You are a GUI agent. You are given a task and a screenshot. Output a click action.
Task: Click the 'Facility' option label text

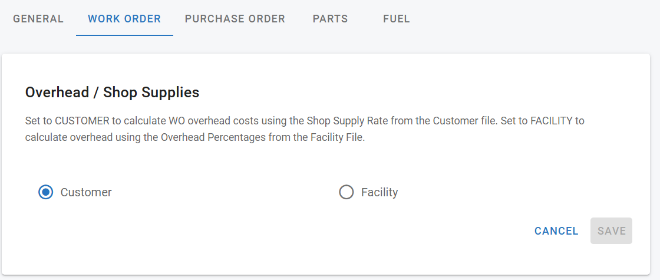point(379,192)
